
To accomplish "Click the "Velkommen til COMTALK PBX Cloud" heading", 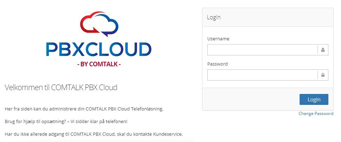I will 61,88.
